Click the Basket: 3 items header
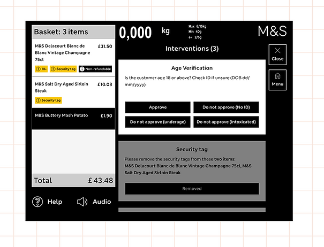 (73, 32)
